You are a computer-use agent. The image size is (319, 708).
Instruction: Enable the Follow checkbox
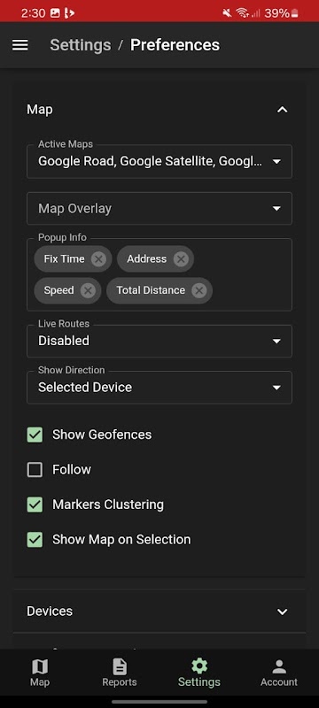click(x=35, y=470)
